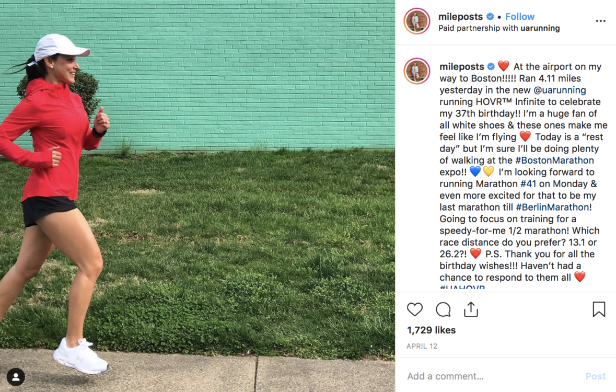Image resolution: width=616 pixels, height=392 pixels.
Task: Open the #BostonMarathon hashtag
Action: point(554,160)
